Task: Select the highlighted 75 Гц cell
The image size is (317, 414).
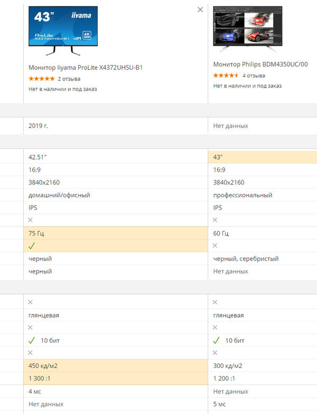Action: click(116, 233)
